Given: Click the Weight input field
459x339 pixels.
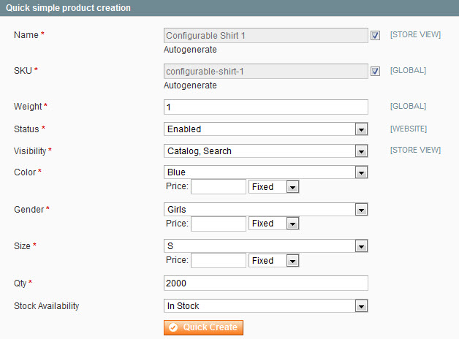Looking at the screenshot, I should coord(266,107).
